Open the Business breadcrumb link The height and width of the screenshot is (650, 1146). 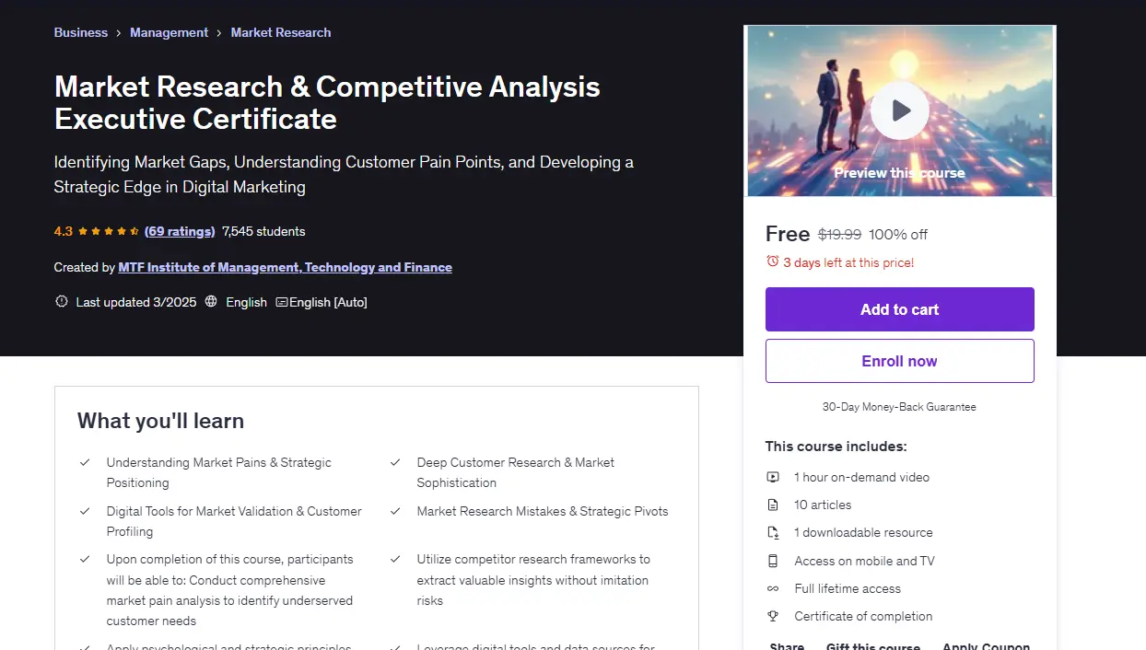click(81, 32)
